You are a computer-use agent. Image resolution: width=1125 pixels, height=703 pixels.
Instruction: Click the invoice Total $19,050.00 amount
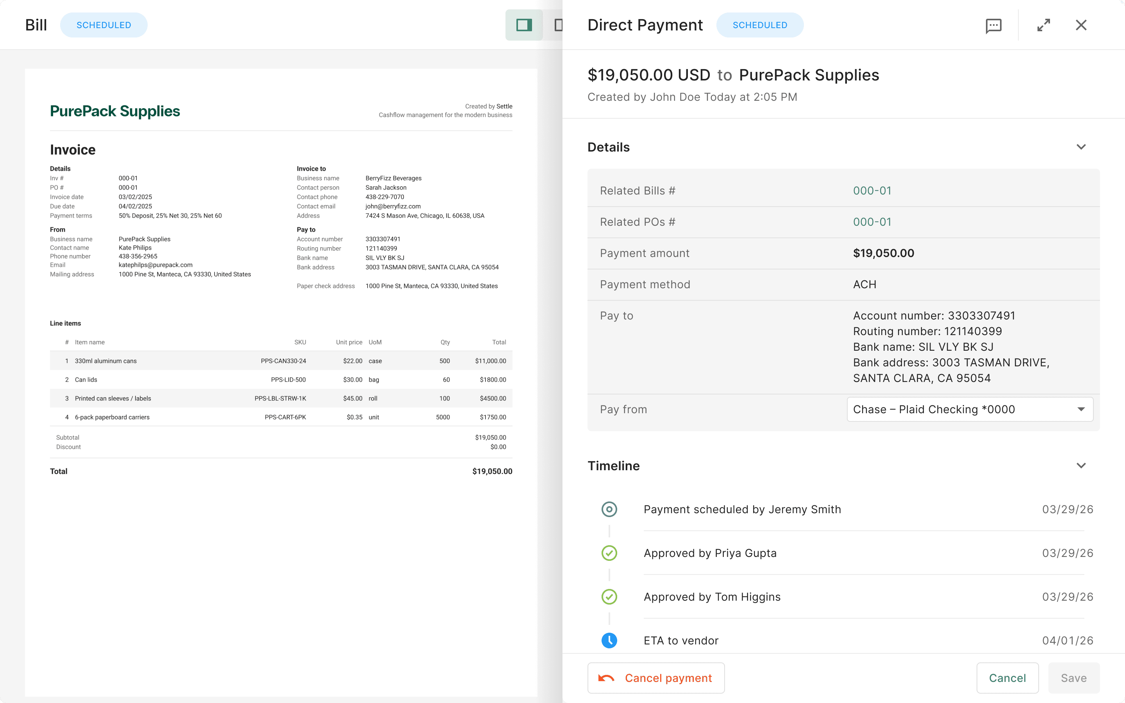pyautogui.click(x=492, y=471)
